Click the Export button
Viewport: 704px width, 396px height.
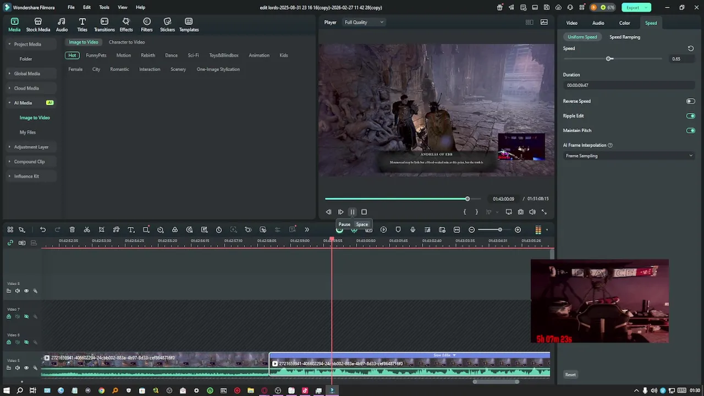coord(636,7)
